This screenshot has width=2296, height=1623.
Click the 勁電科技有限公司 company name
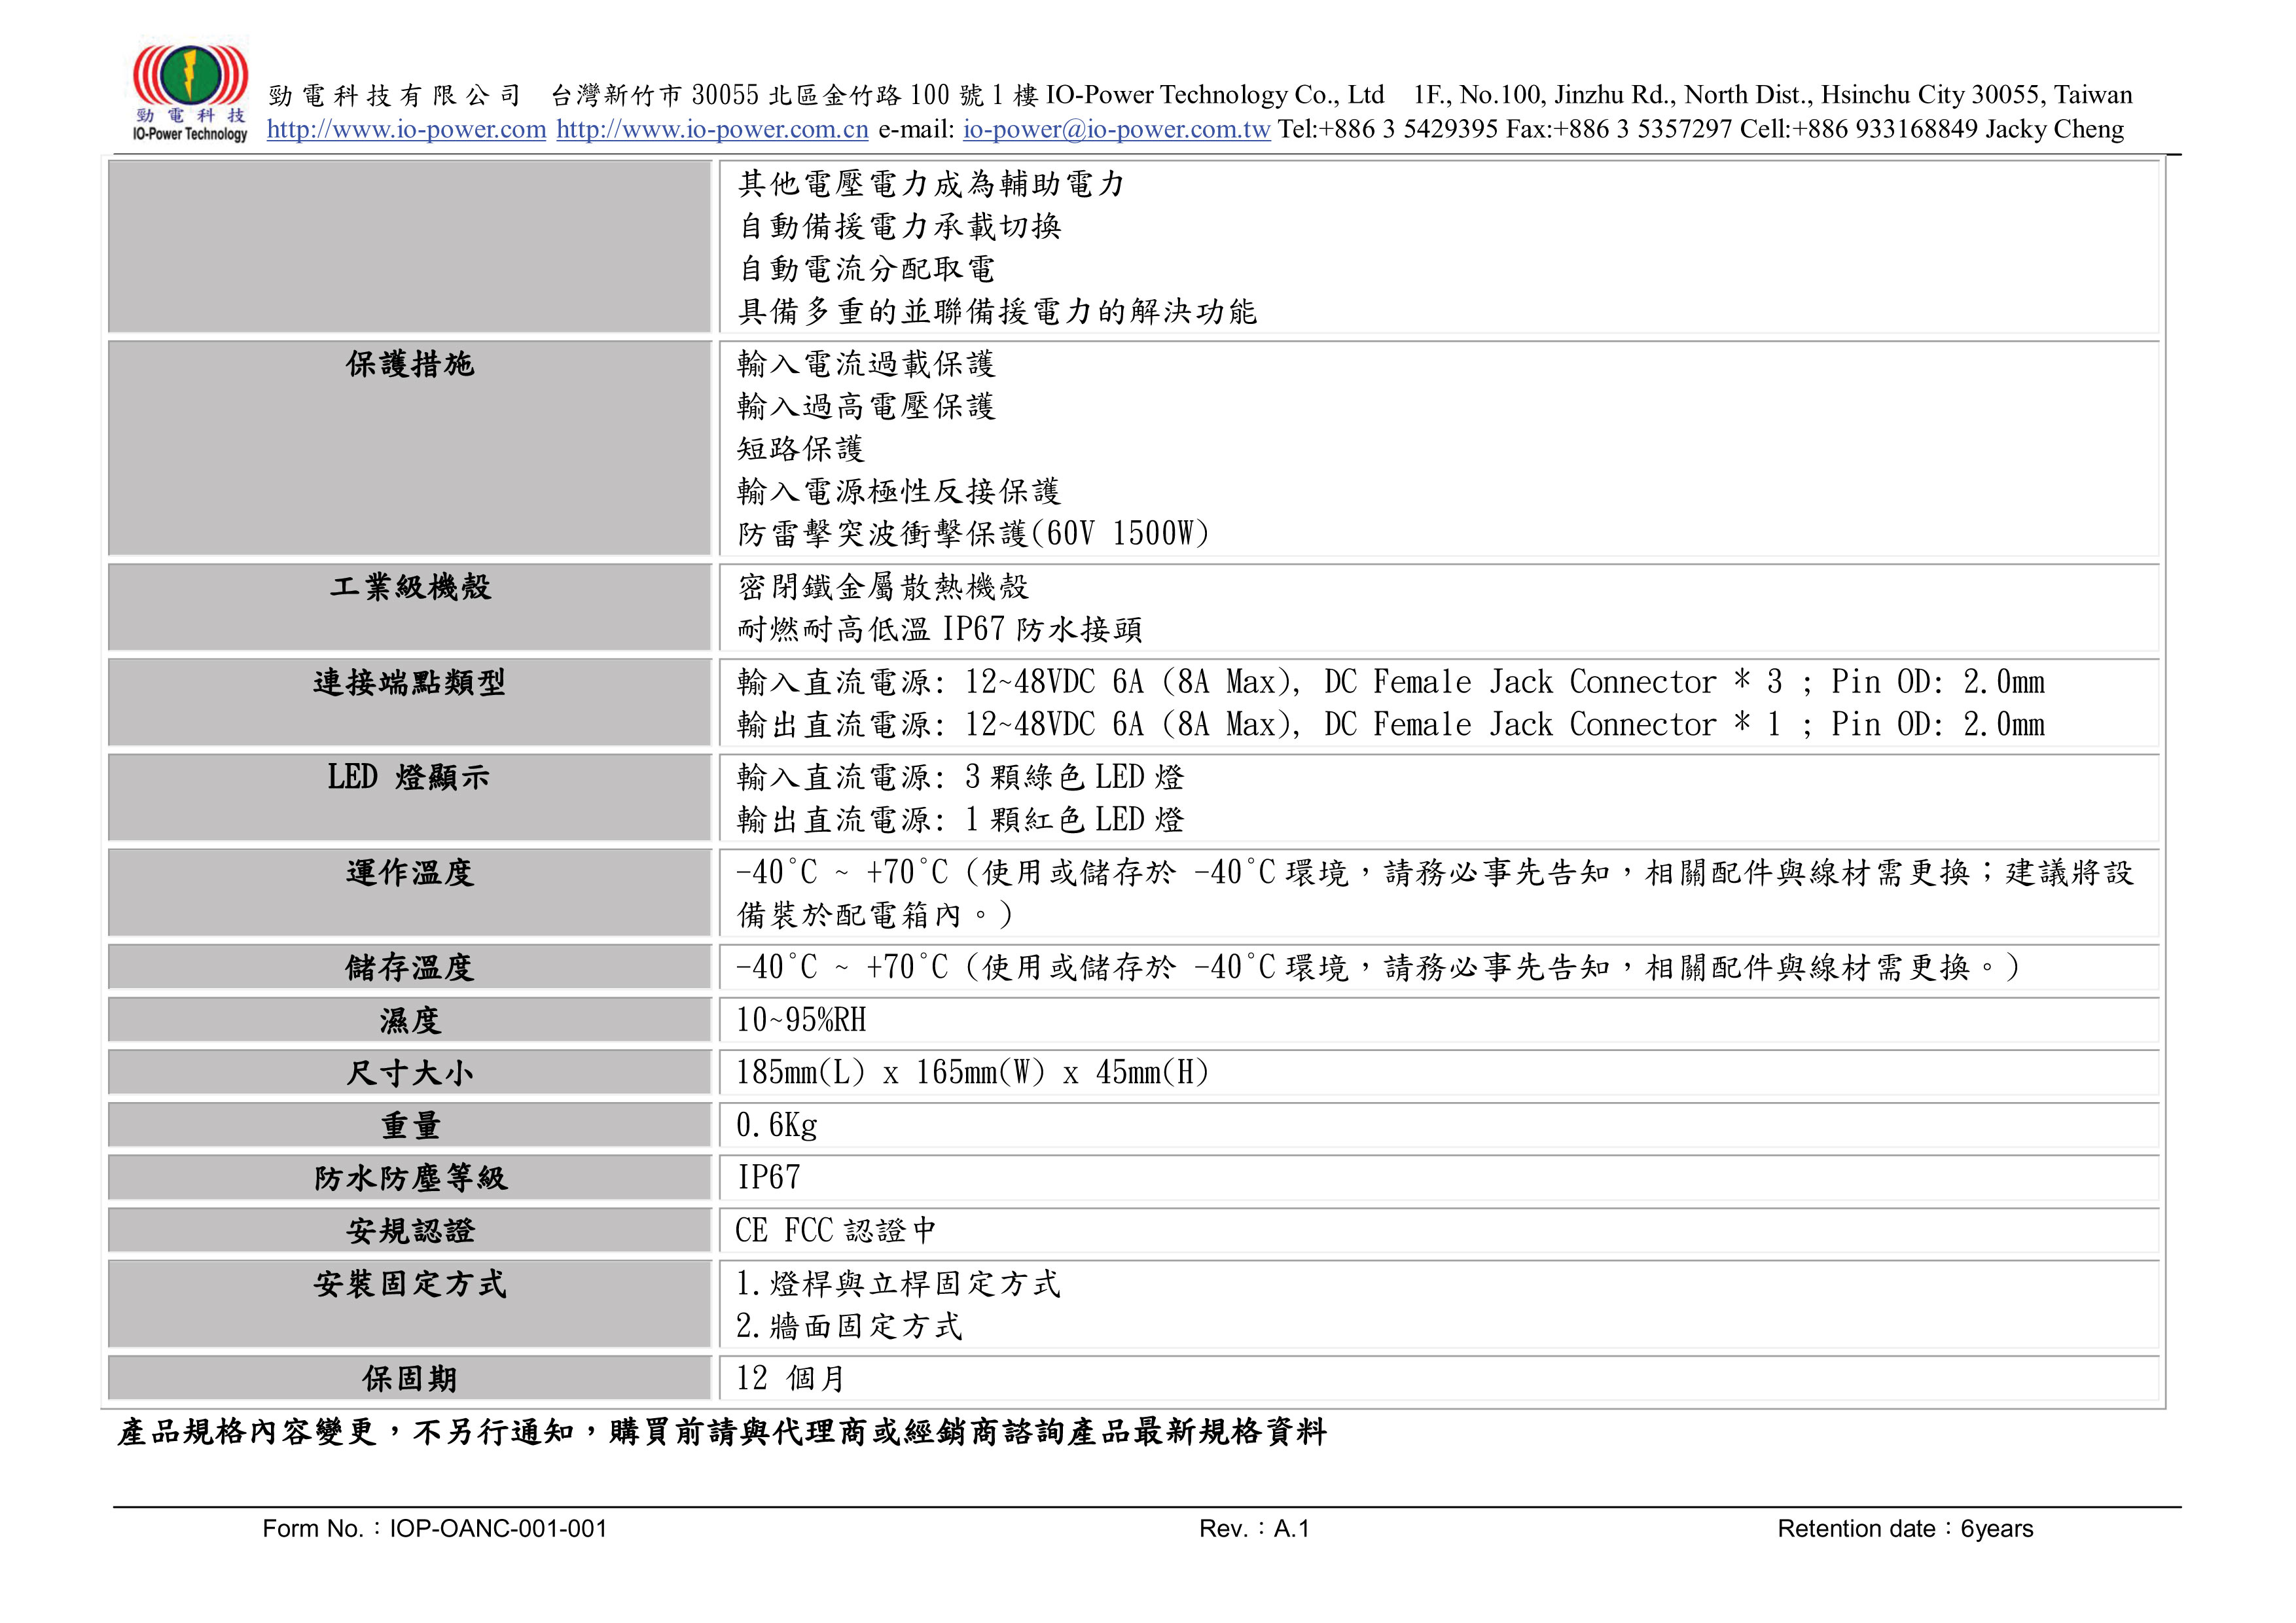coord(395,95)
